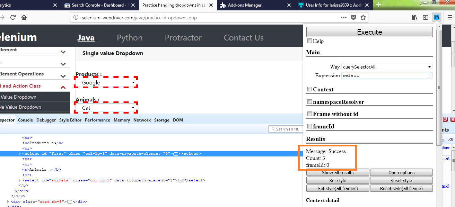Enable the Context checkbox

[x=309, y=89]
